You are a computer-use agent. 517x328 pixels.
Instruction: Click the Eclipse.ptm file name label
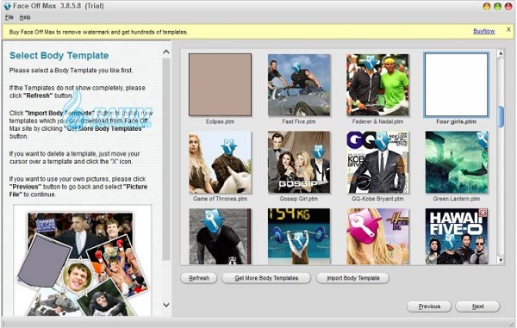coord(220,121)
